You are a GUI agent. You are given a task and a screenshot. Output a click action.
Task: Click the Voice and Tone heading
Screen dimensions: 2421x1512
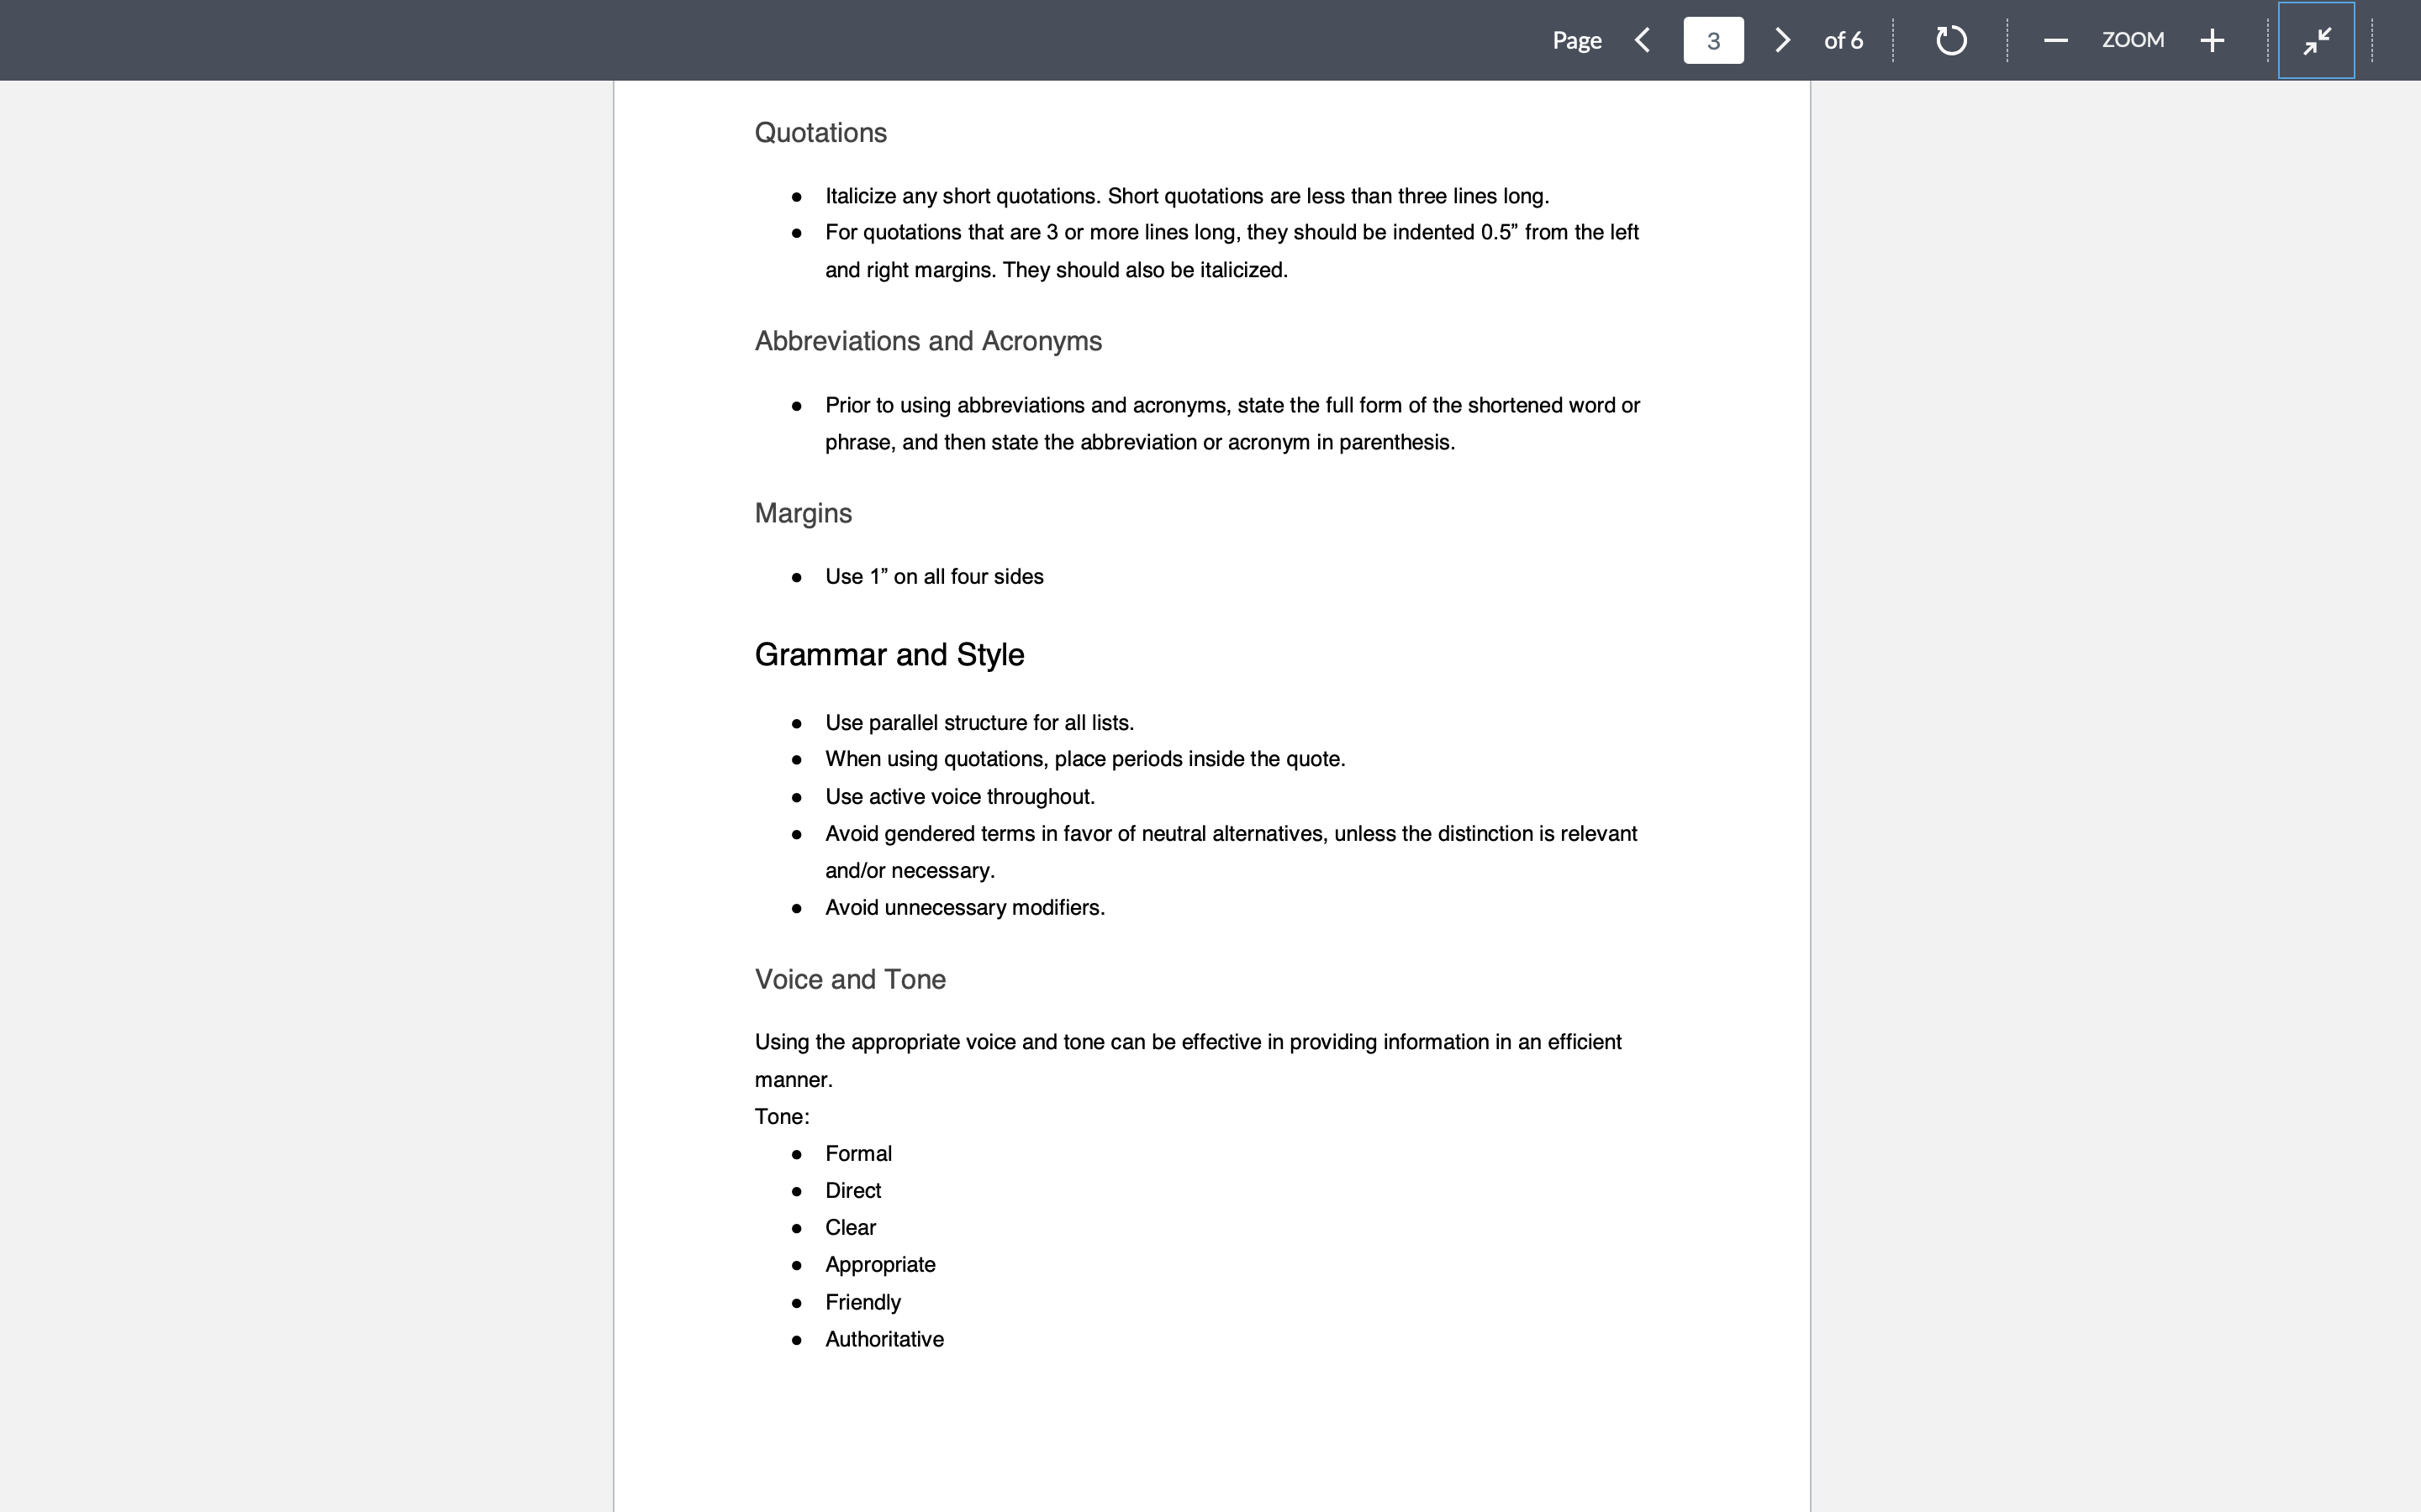point(849,979)
